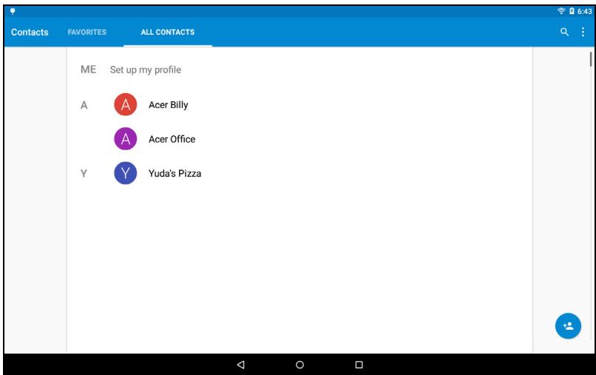Tap the notification icon in status bar

tap(13, 11)
